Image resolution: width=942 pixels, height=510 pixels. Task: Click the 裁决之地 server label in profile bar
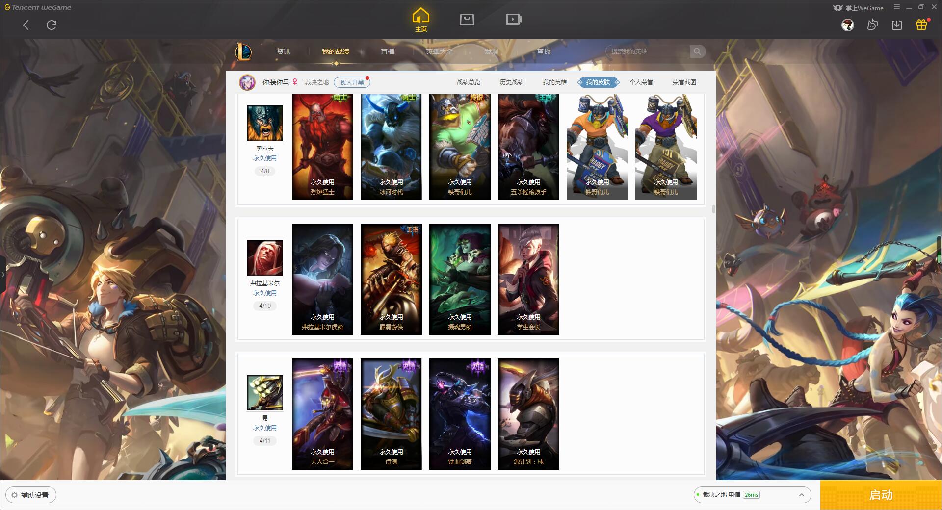tap(317, 82)
